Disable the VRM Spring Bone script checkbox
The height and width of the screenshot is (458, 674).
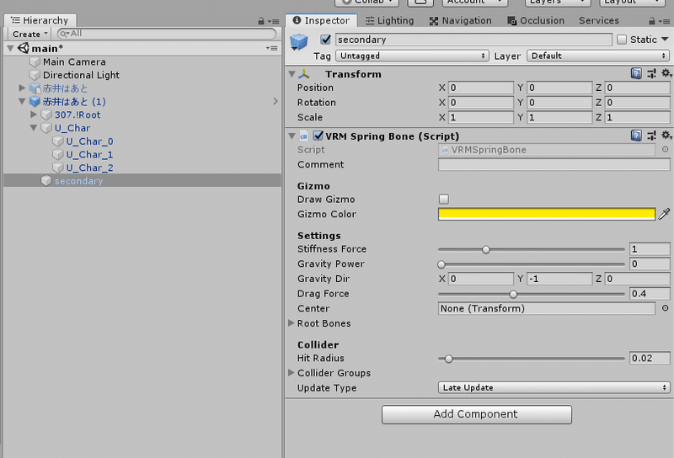point(318,136)
